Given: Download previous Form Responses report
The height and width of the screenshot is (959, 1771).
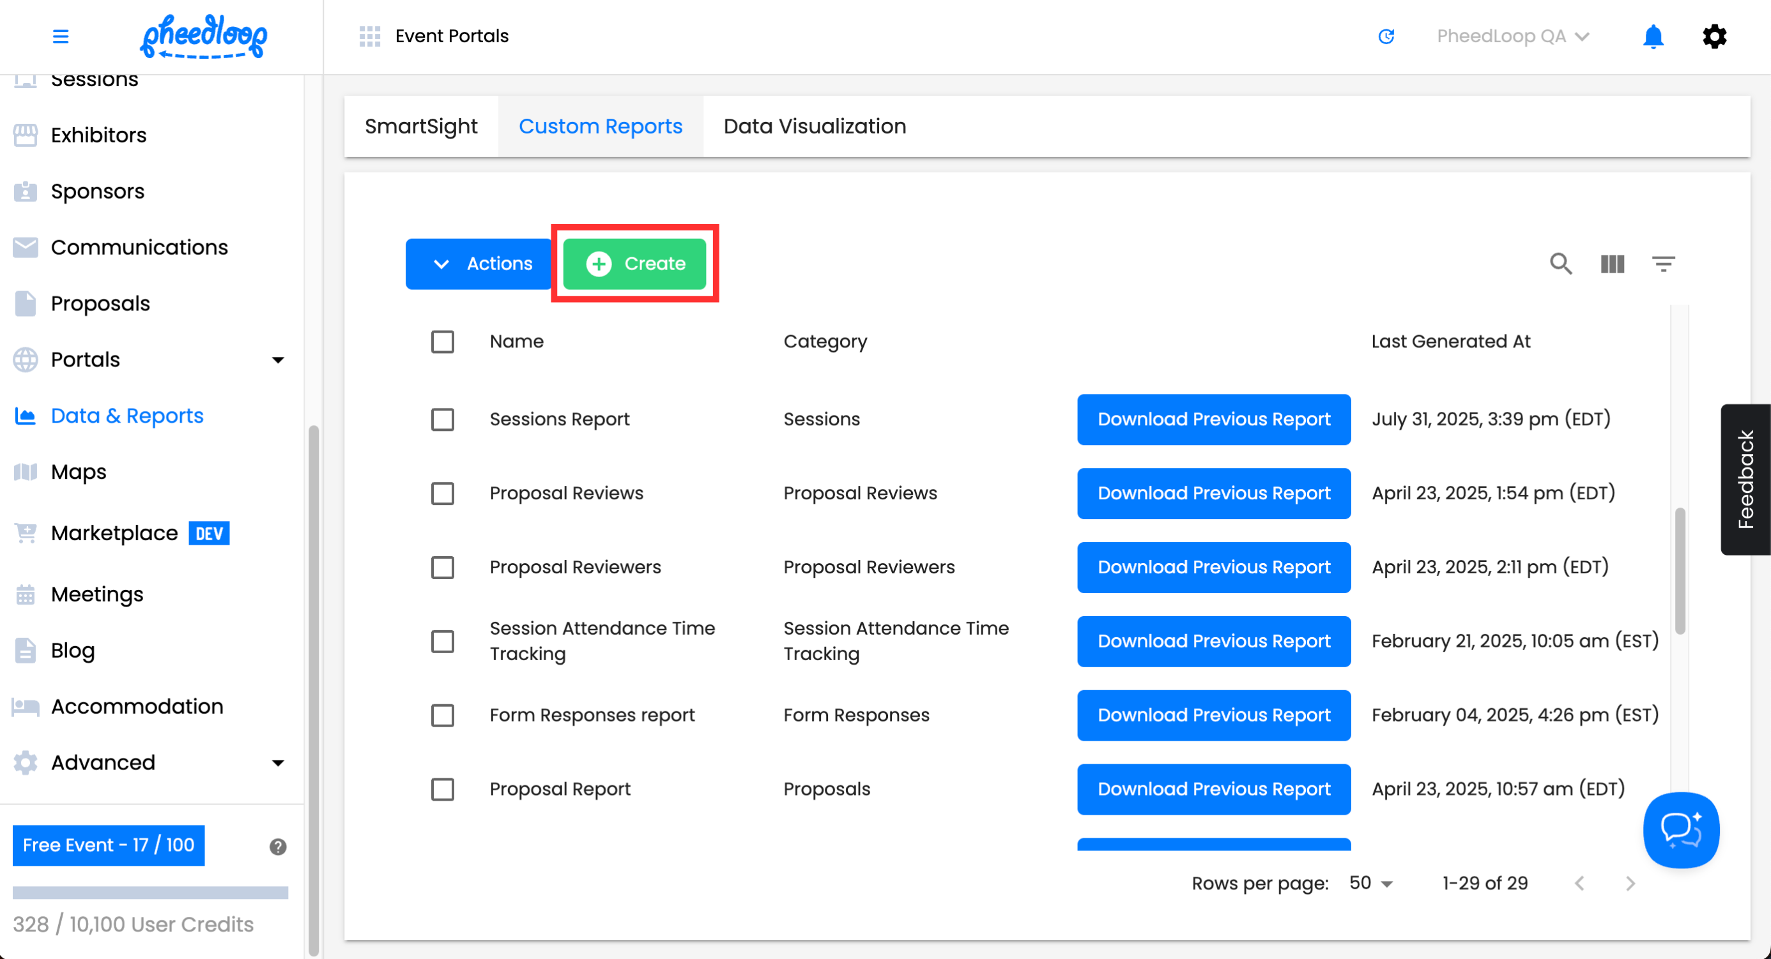Looking at the screenshot, I should click(x=1213, y=716).
